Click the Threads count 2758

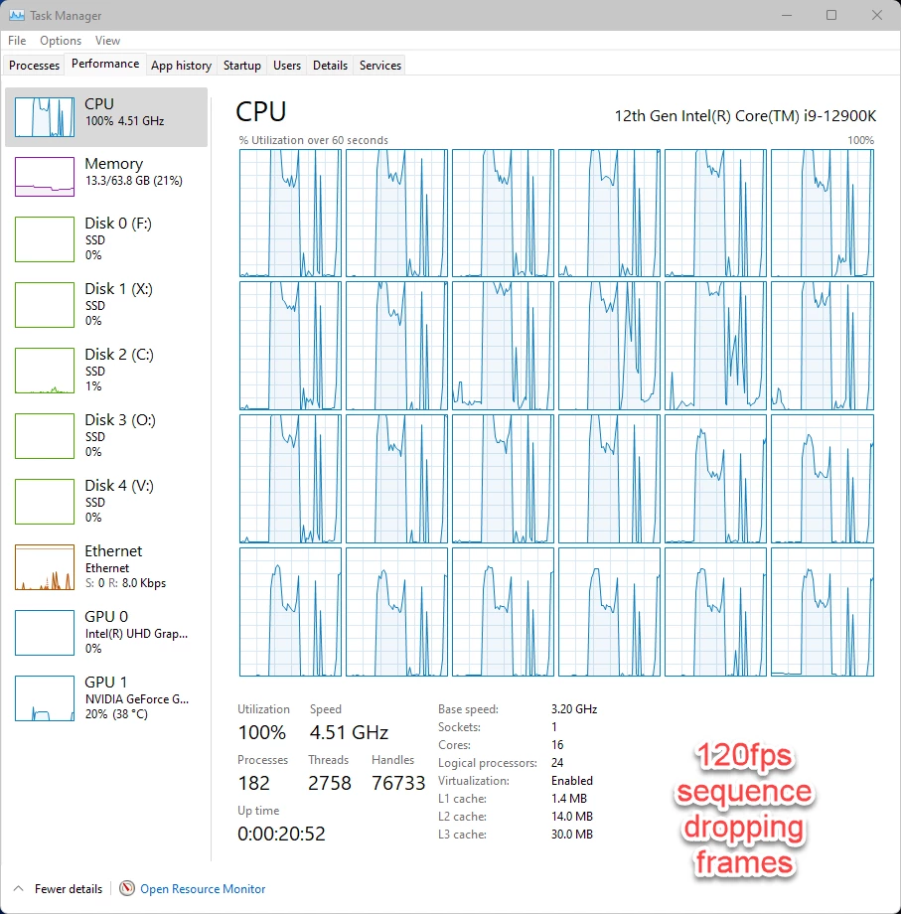pos(330,783)
